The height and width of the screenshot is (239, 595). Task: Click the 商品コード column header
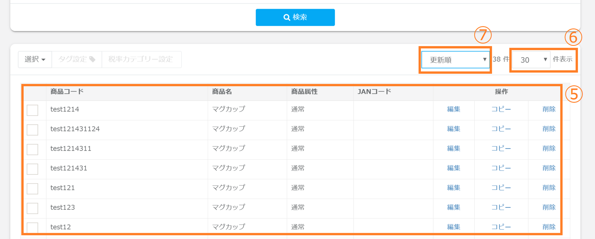(x=67, y=92)
